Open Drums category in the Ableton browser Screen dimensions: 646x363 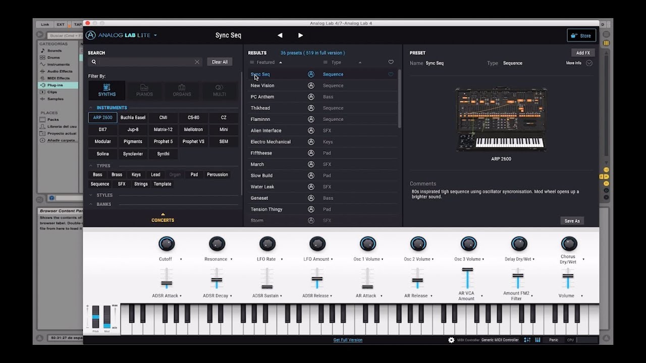coord(53,57)
